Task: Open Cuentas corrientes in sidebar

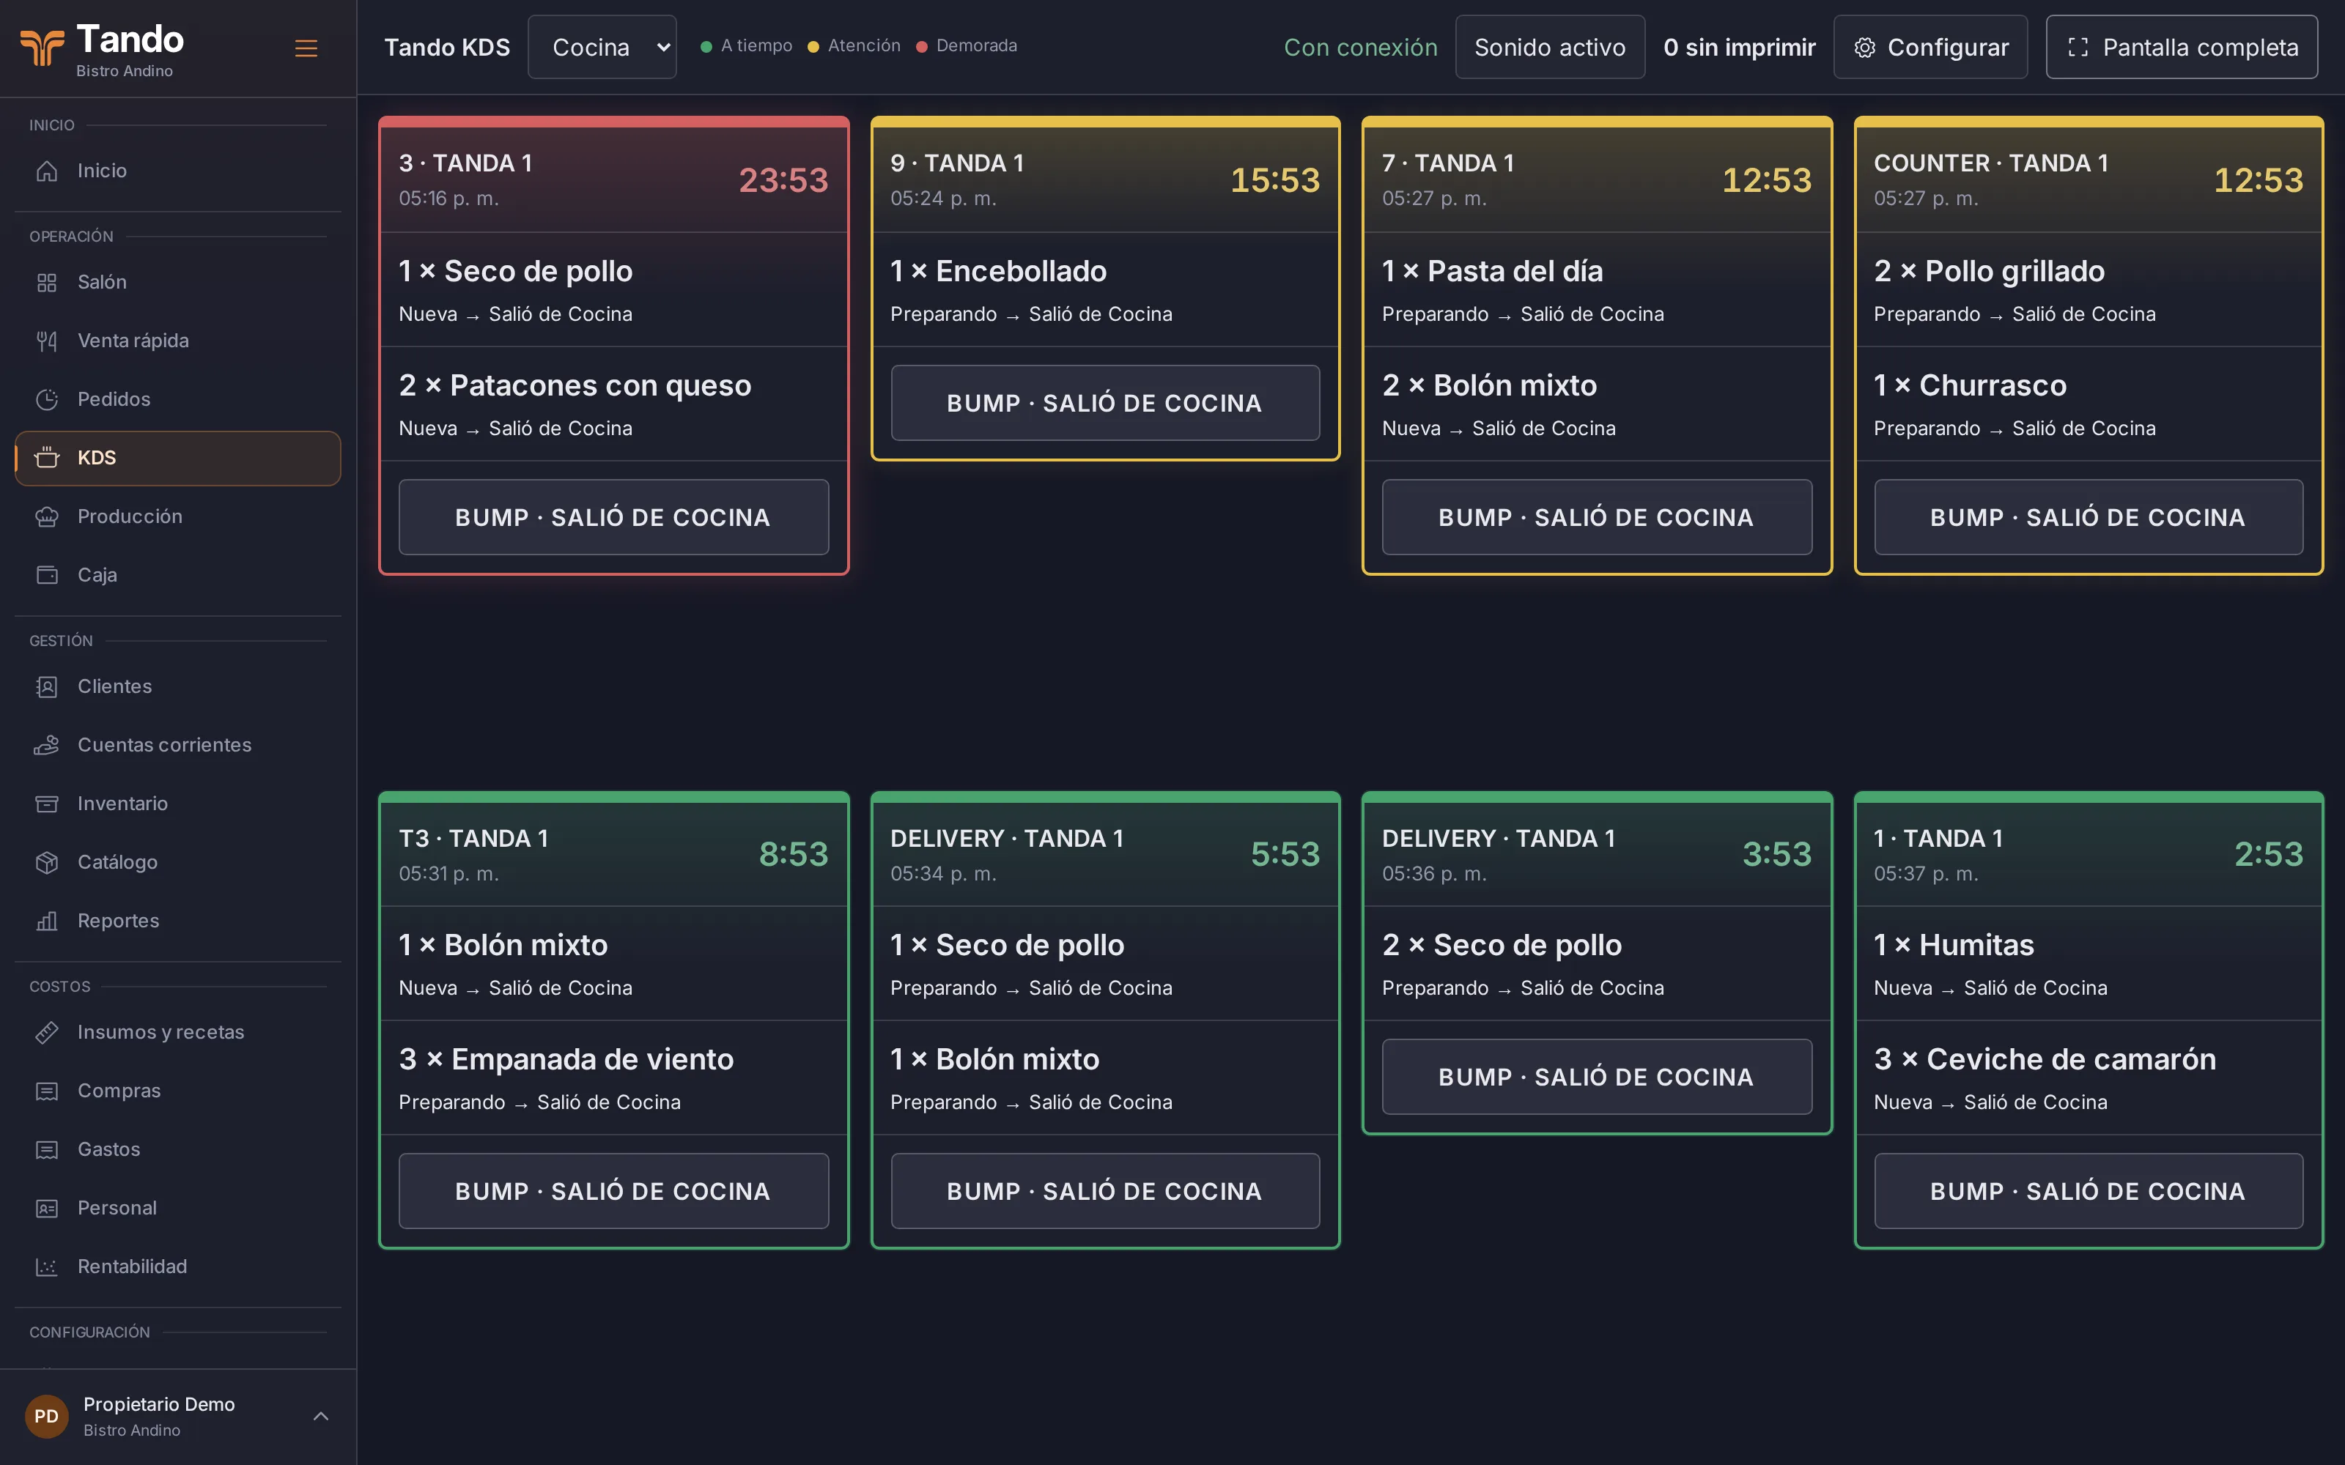Action: click(x=177, y=745)
